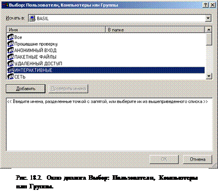Screen dimensions: 218x194
Task: Click the icon beside ПАКЕТНЫЕ ФАЙЛЫ
Action: [x=10, y=57]
